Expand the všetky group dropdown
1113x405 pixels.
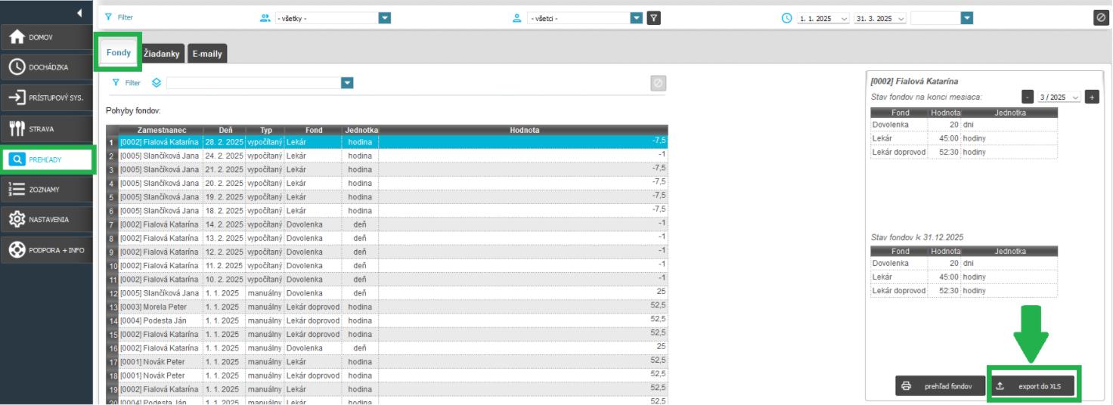(384, 18)
